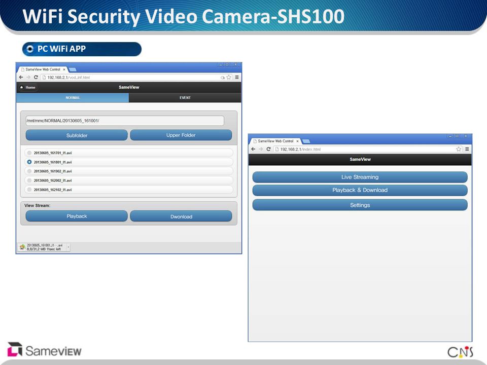This screenshot has height=365, width=487.
Task: Open new tab in right browser window
Action: (x=306, y=141)
